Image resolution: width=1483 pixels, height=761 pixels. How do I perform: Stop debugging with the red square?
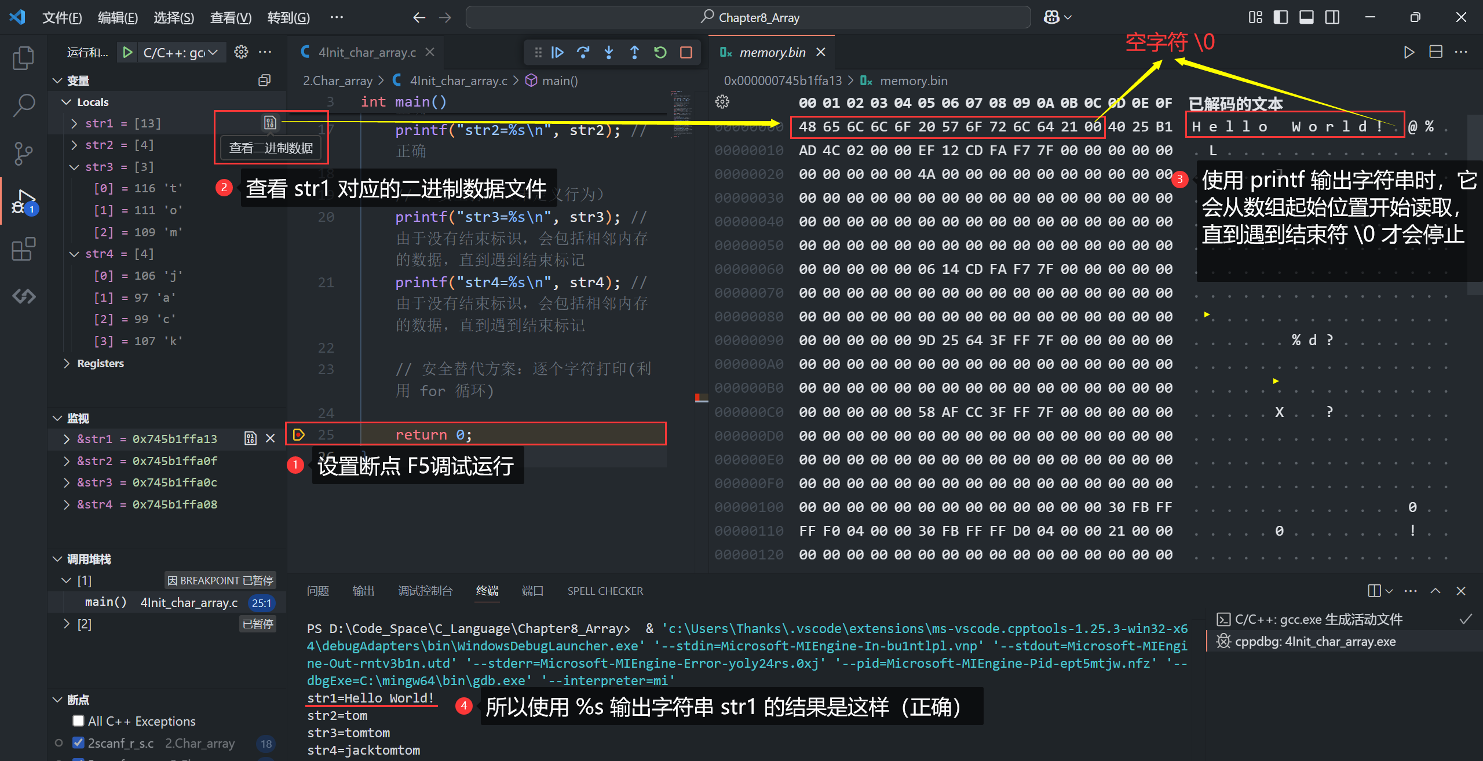(686, 53)
